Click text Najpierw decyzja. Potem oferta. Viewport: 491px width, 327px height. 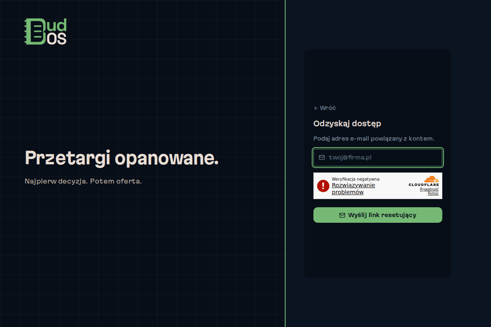[83, 181]
